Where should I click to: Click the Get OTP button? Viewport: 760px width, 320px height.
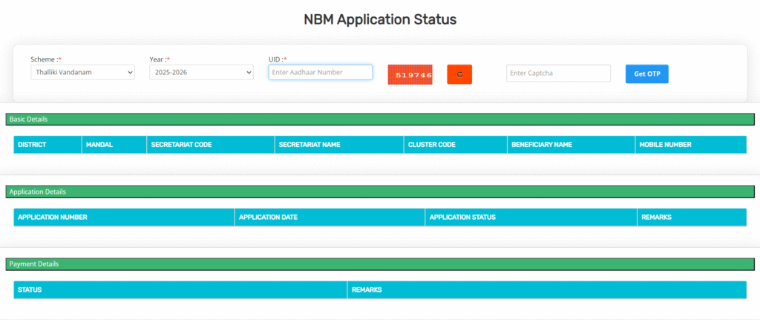click(x=647, y=74)
